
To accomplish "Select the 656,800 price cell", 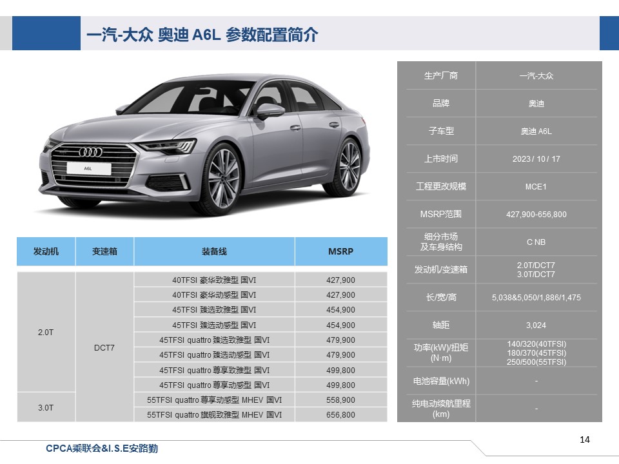I will click(x=340, y=414).
